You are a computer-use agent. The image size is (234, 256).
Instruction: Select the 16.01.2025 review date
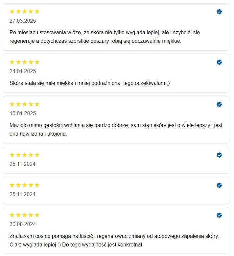point(23,114)
